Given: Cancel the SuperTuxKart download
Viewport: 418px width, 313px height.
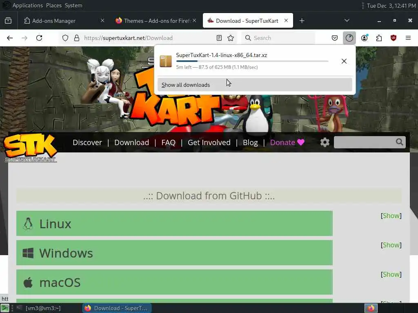Looking at the screenshot, I should tap(344, 61).
